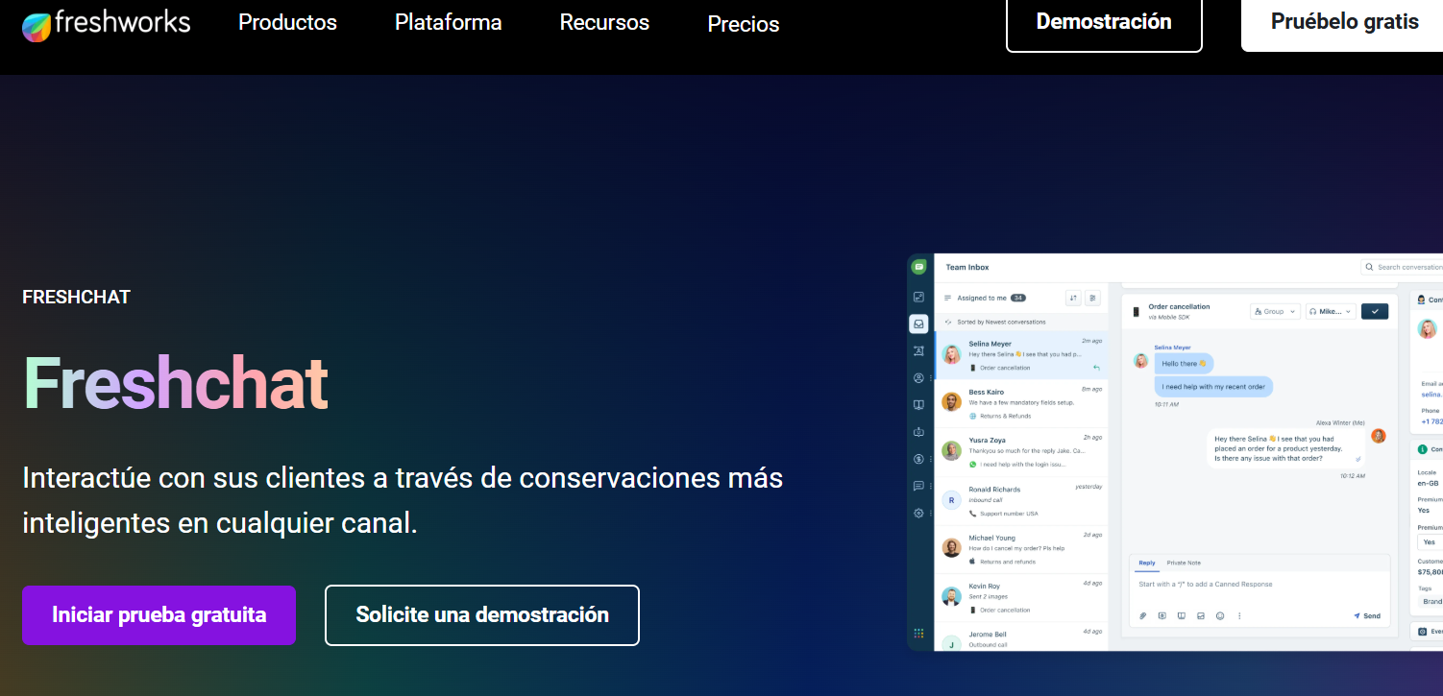The width and height of the screenshot is (1443, 696).
Task: Open the Assigned to me view selector
Action: tap(985, 298)
